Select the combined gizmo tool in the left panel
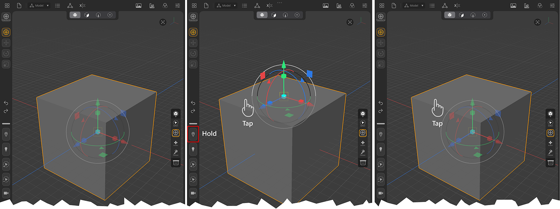This screenshot has height=209, width=560. 6,32
